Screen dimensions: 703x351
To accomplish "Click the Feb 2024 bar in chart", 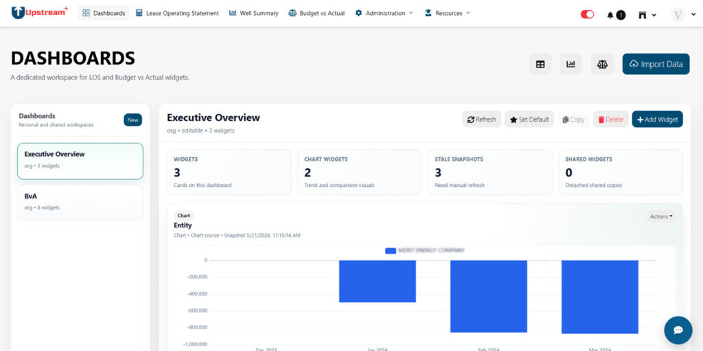I will (x=489, y=296).
